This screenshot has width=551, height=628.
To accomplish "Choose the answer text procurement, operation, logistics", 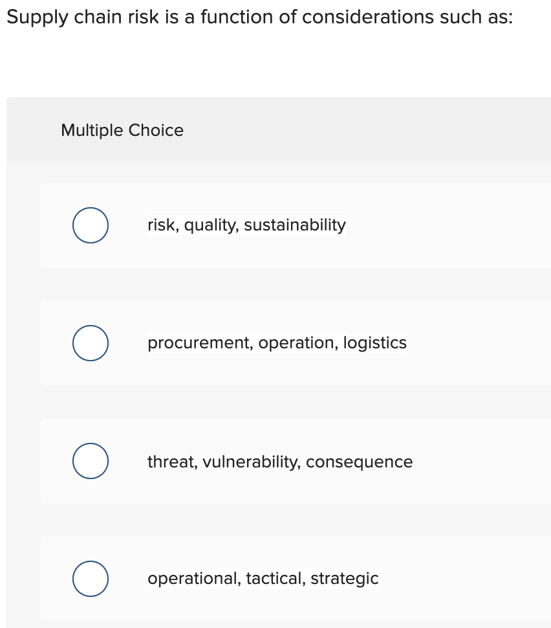I will coord(277,342).
